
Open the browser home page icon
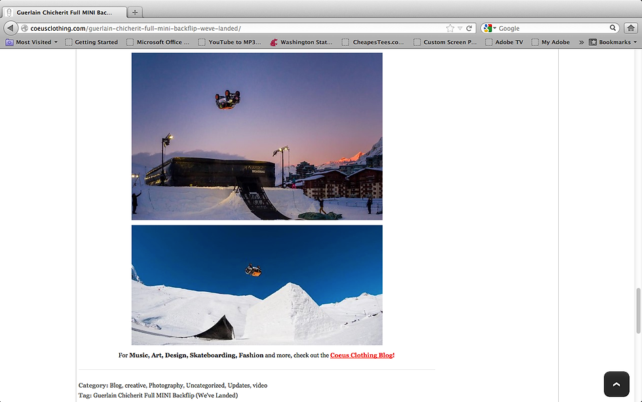point(631,28)
